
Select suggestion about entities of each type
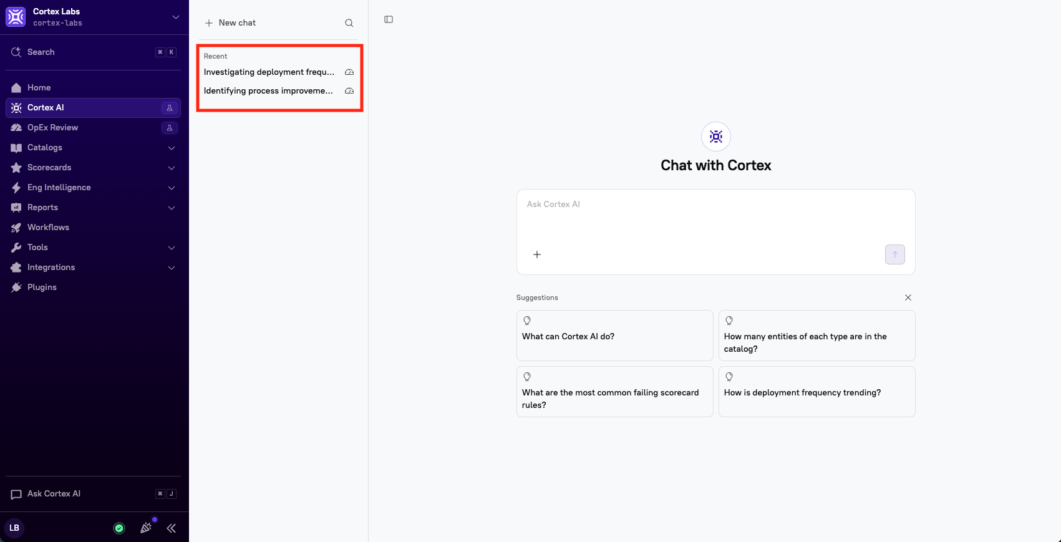816,336
